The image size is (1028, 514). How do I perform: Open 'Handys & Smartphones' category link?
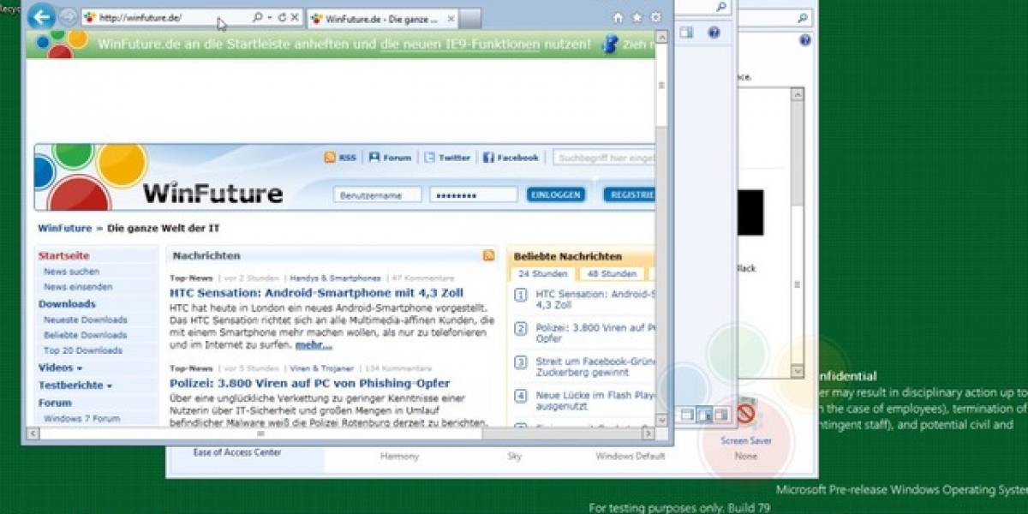335,278
